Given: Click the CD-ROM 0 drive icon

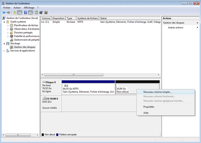Looking at the screenshot, I should (44, 99).
